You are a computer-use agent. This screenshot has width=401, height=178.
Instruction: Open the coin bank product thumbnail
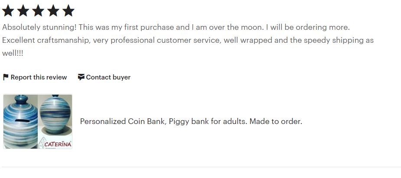pyautogui.click(x=38, y=121)
